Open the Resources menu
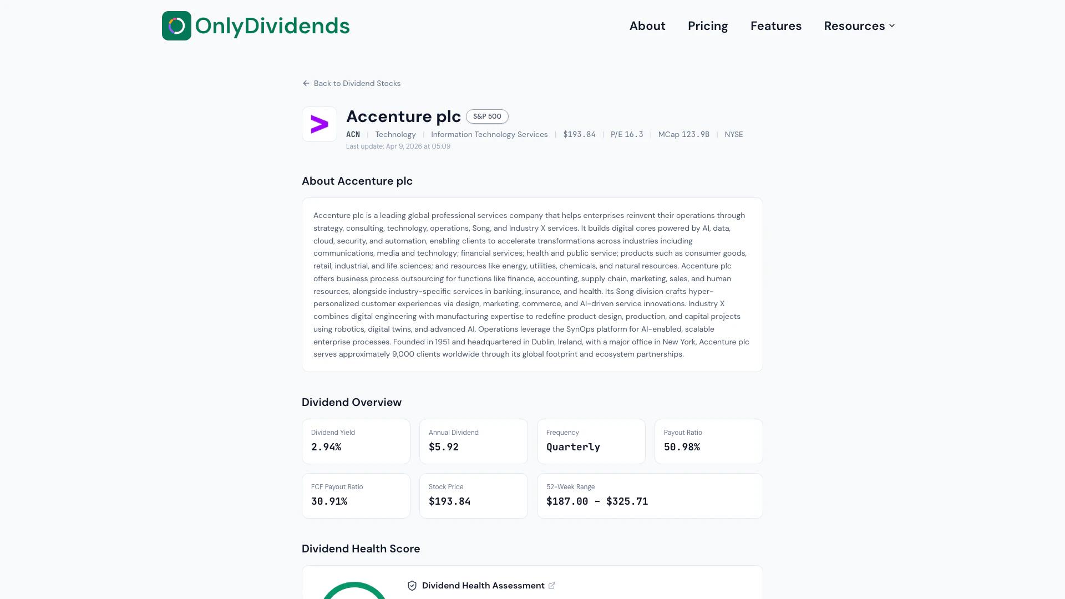Viewport: 1065px width, 599px height. point(854,26)
